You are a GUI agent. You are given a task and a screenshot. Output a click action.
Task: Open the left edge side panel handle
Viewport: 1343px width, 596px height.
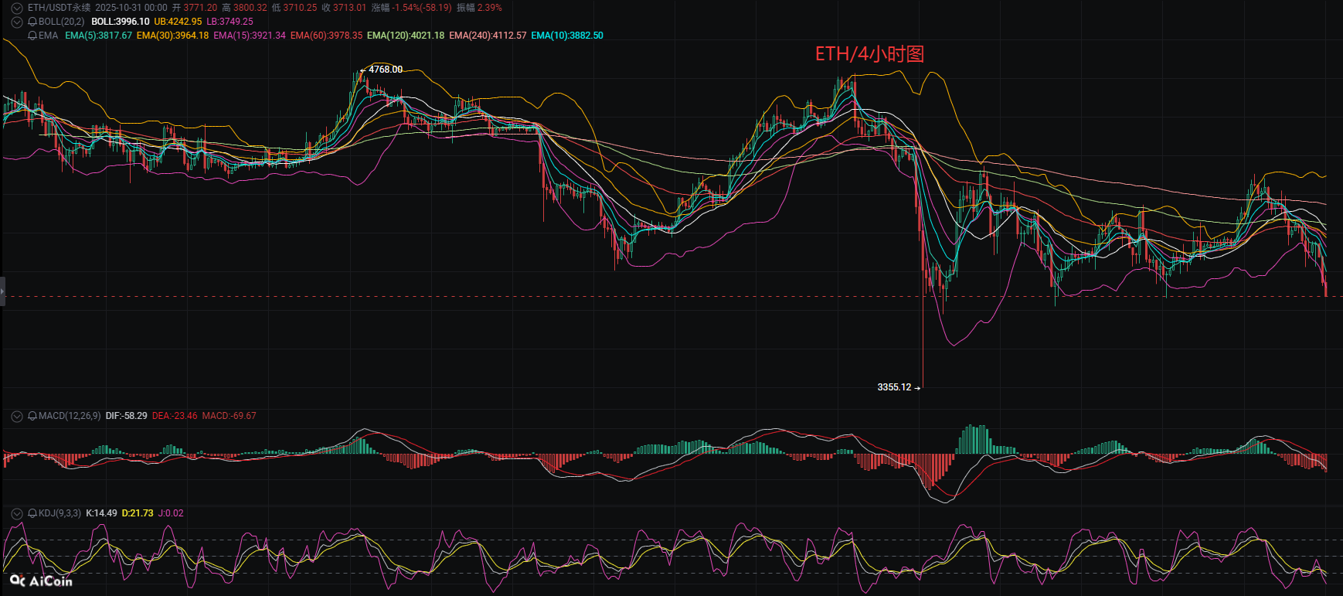pyautogui.click(x=2, y=291)
